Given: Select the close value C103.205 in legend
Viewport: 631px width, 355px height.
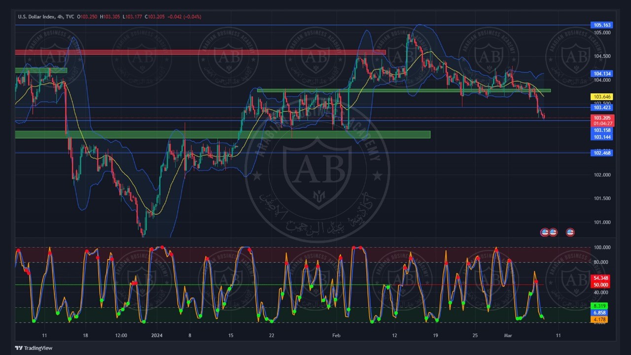Looking at the screenshot, I should 154,17.
